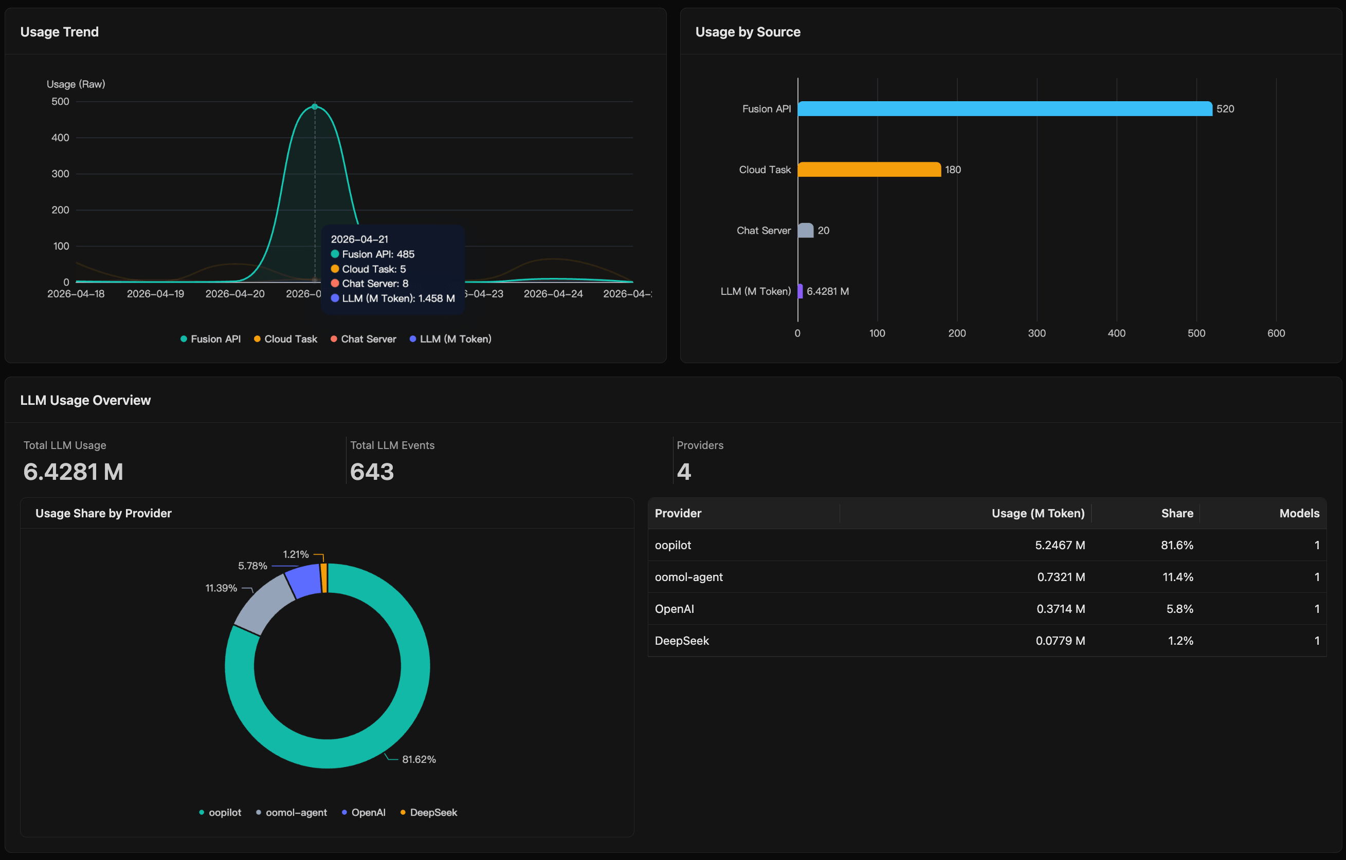1346x860 pixels.
Task: Sort table by Provider column header
Action: pyautogui.click(x=743, y=513)
